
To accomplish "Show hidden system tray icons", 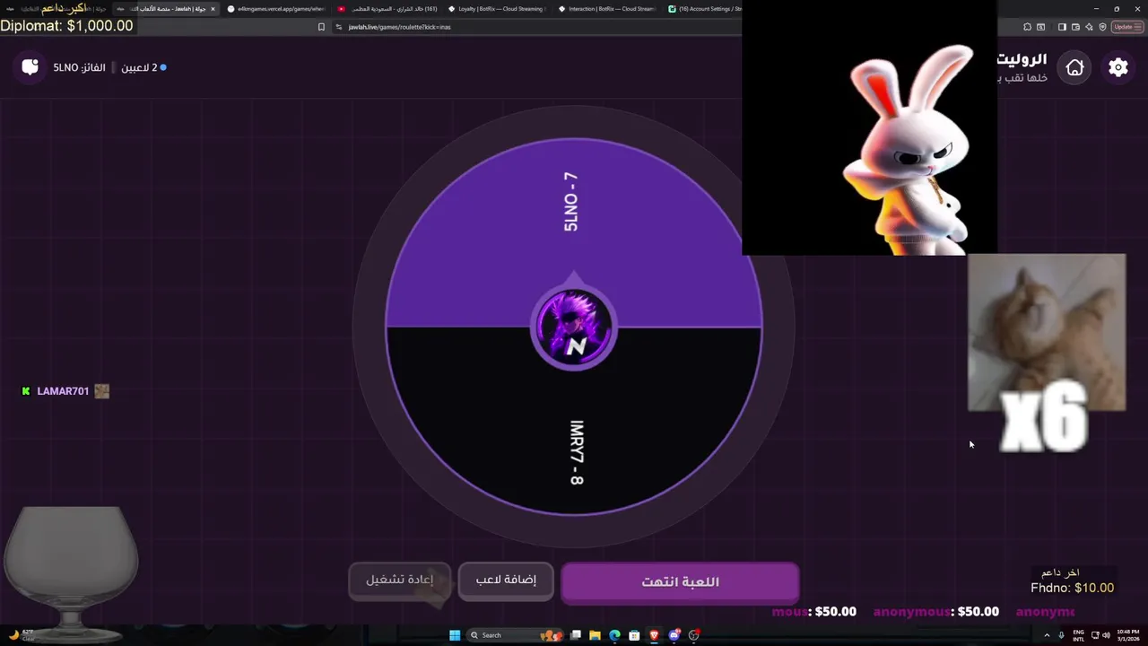I will click(x=1046, y=635).
